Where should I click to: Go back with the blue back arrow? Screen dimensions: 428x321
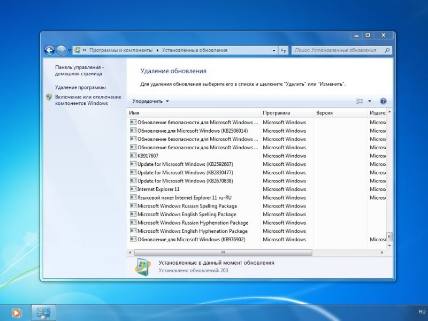(x=49, y=50)
